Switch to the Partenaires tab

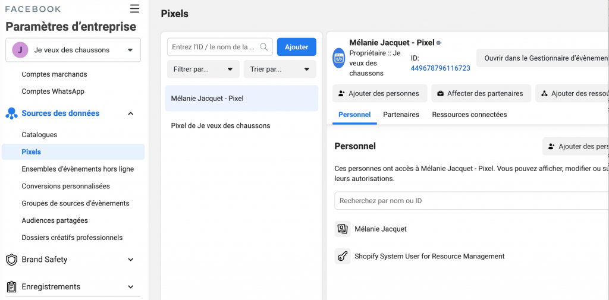click(401, 115)
